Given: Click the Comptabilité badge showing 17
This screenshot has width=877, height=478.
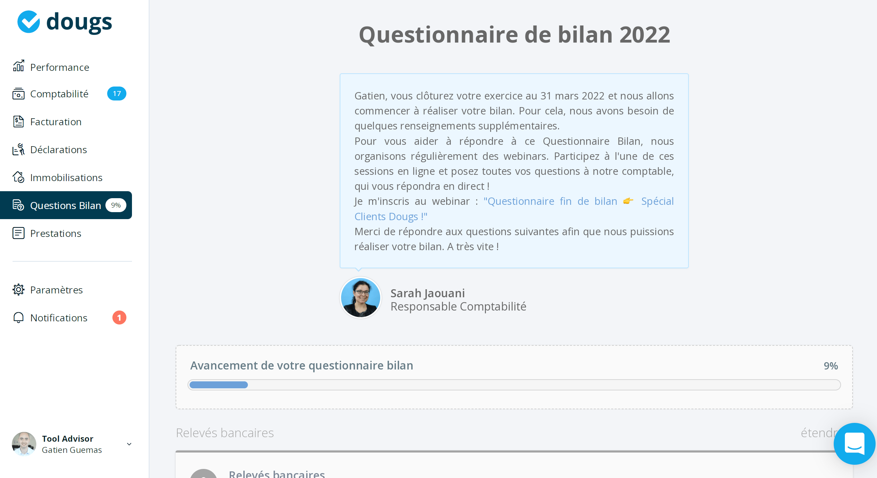Looking at the screenshot, I should pos(117,94).
